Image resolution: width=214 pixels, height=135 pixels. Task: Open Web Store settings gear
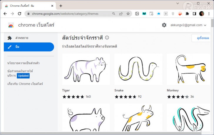164,25
